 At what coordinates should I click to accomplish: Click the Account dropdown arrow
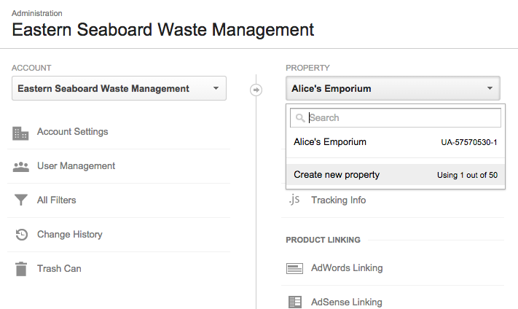click(x=216, y=88)
